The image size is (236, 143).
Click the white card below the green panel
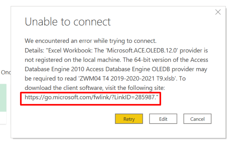[3, 118]
